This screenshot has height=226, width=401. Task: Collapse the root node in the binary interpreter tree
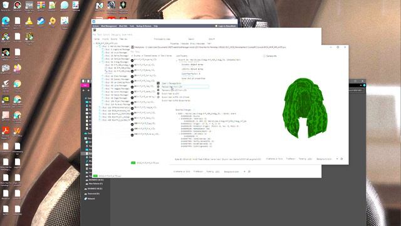click(x=176, y=114)
